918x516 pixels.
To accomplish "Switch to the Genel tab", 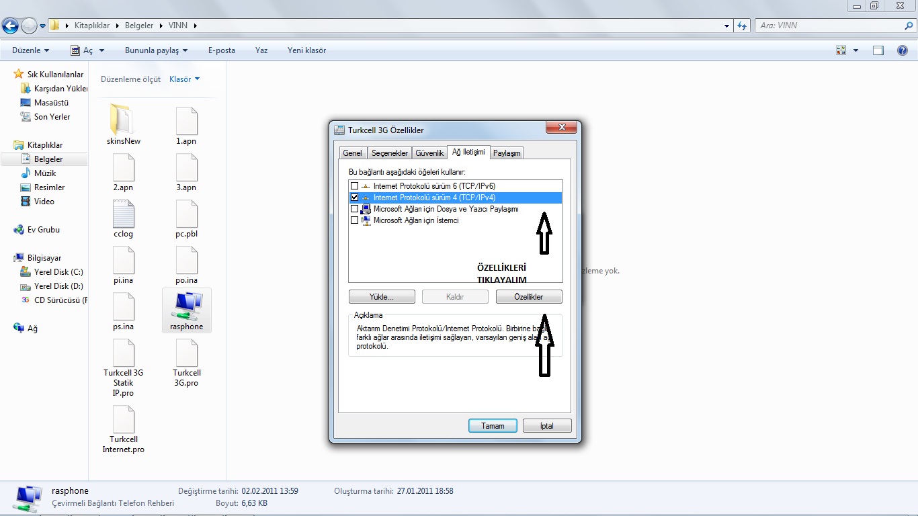I will click(x=353, y=153).
